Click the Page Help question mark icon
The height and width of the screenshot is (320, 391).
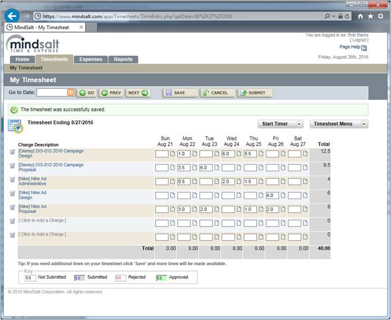click(364, 48)
